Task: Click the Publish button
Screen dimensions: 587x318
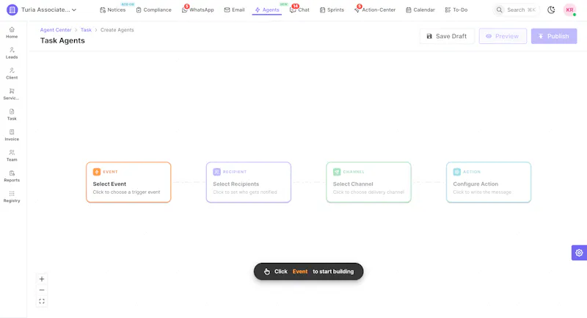Action: [x=554, y=36]
